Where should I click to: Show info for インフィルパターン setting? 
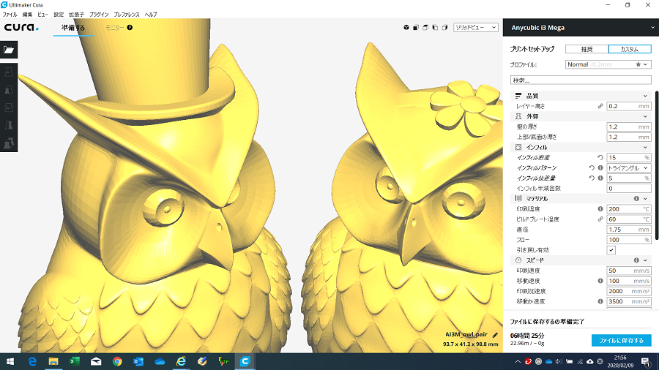[x=600, y=167]
